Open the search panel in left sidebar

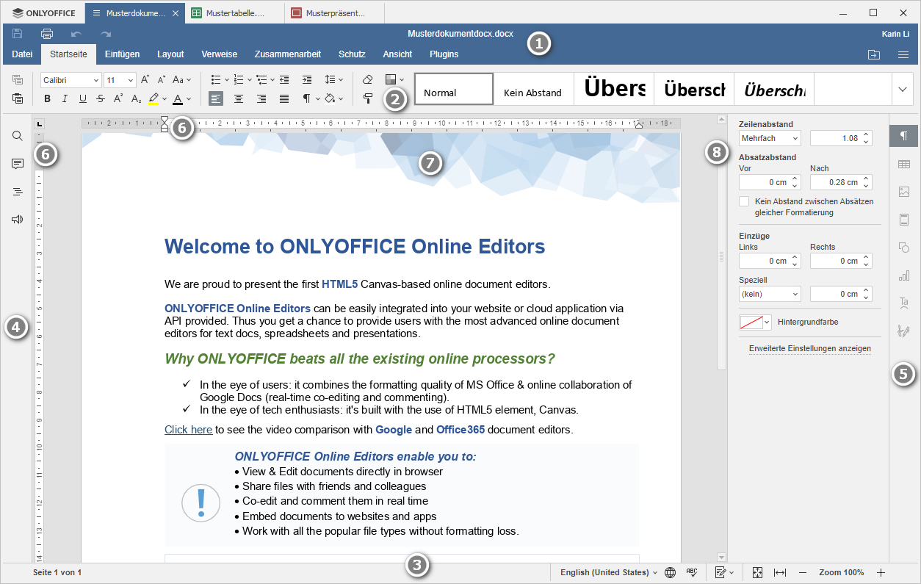pyautogui.click(x=18, y=136)
